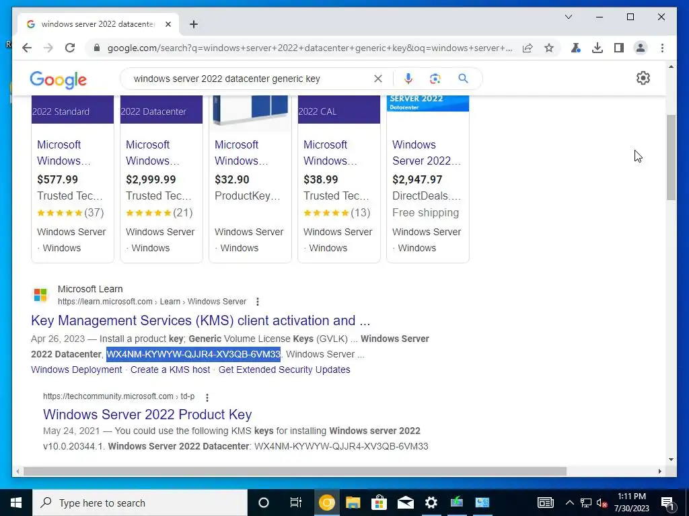Open Chrome downloads icon
Viewport: 689px width, 516px height.
coord(597,48)
